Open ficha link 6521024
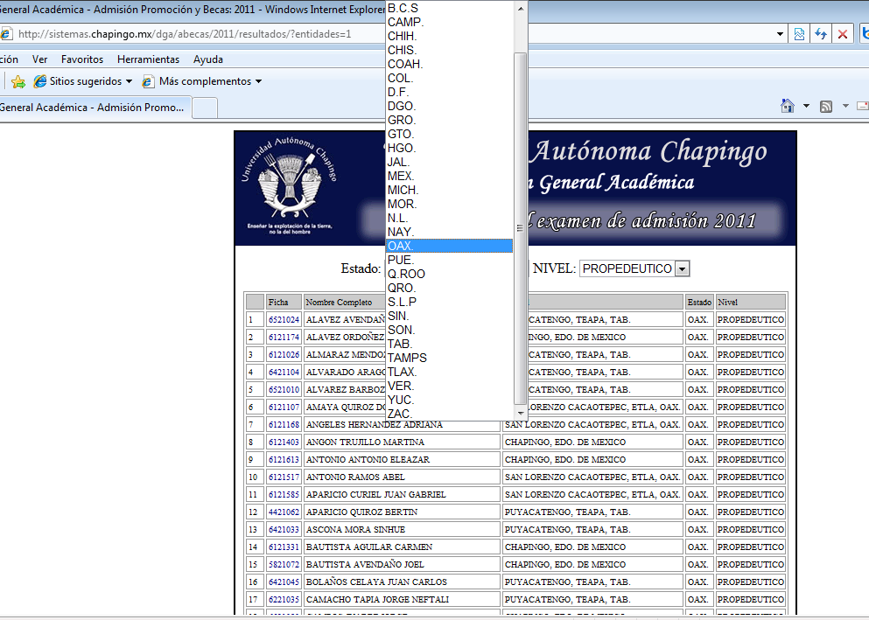 [284, 320]
